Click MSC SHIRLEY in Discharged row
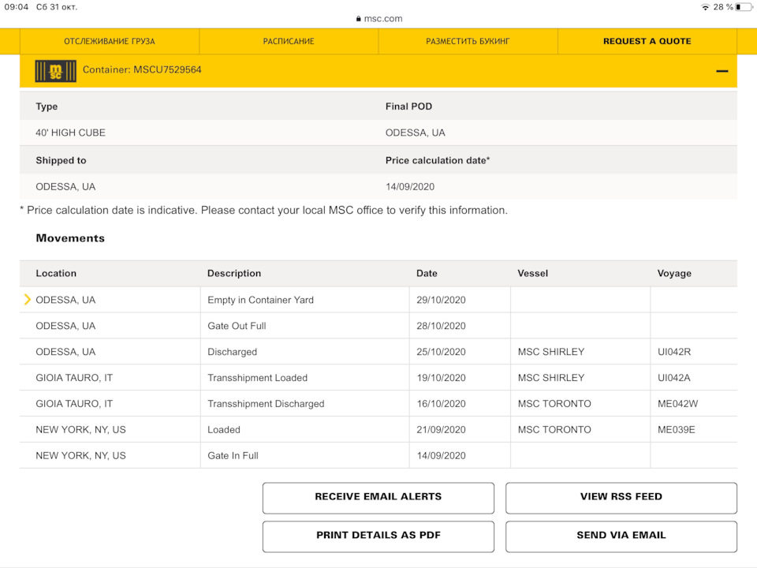 551,352
